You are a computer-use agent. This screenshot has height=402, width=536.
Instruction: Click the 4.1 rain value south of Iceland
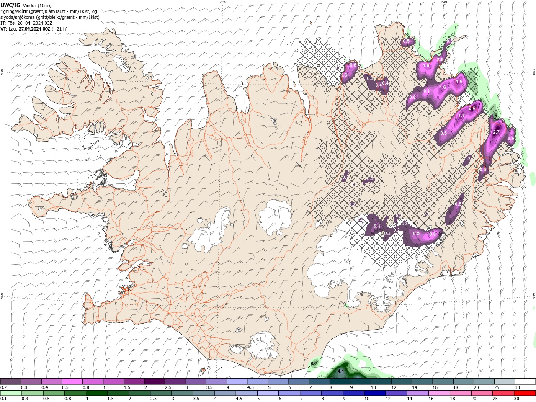(341, 371)
